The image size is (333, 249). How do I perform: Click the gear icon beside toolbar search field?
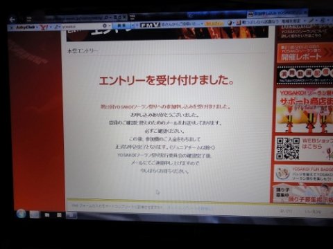pyautogui.click(x=105, y=26)
